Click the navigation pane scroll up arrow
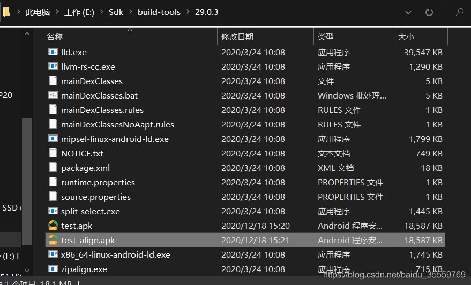471x285 pixels. (27, 34)
